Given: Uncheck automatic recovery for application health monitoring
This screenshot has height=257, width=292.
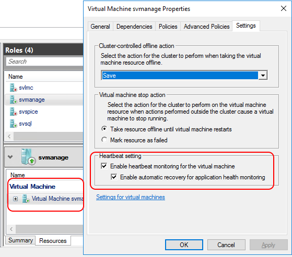Looking at the screenshot, I should 114,177.
